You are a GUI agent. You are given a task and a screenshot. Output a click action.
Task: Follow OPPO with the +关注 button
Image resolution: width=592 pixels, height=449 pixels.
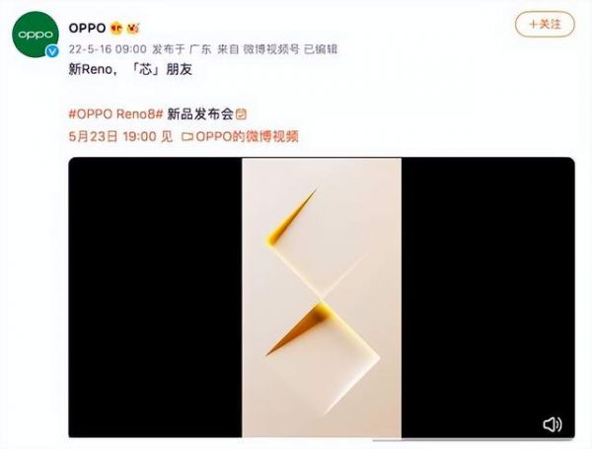545,24
